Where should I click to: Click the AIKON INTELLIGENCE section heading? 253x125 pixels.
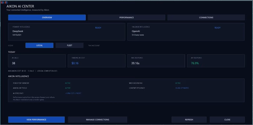(x=18, y=76)
